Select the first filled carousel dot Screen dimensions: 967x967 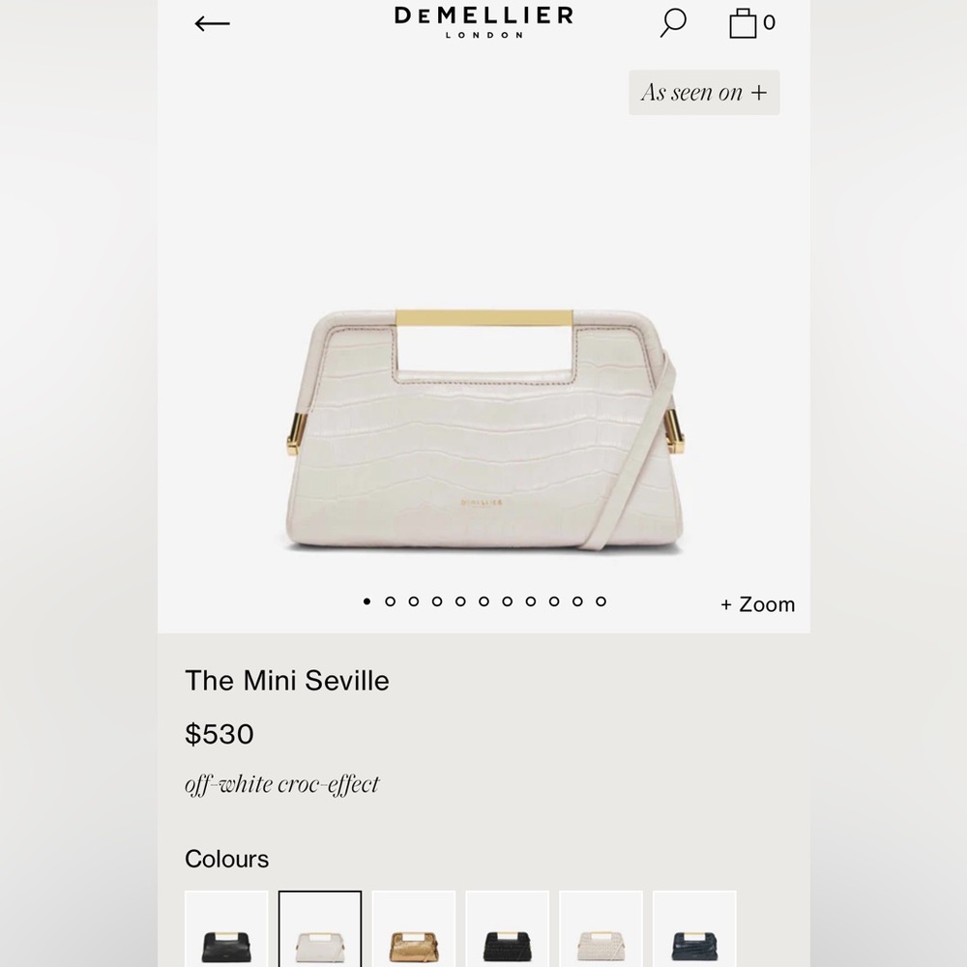click(366, 601)
